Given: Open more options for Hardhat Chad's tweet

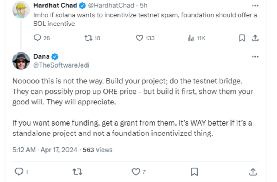Looking at the screenshot, I should [255, 6].
